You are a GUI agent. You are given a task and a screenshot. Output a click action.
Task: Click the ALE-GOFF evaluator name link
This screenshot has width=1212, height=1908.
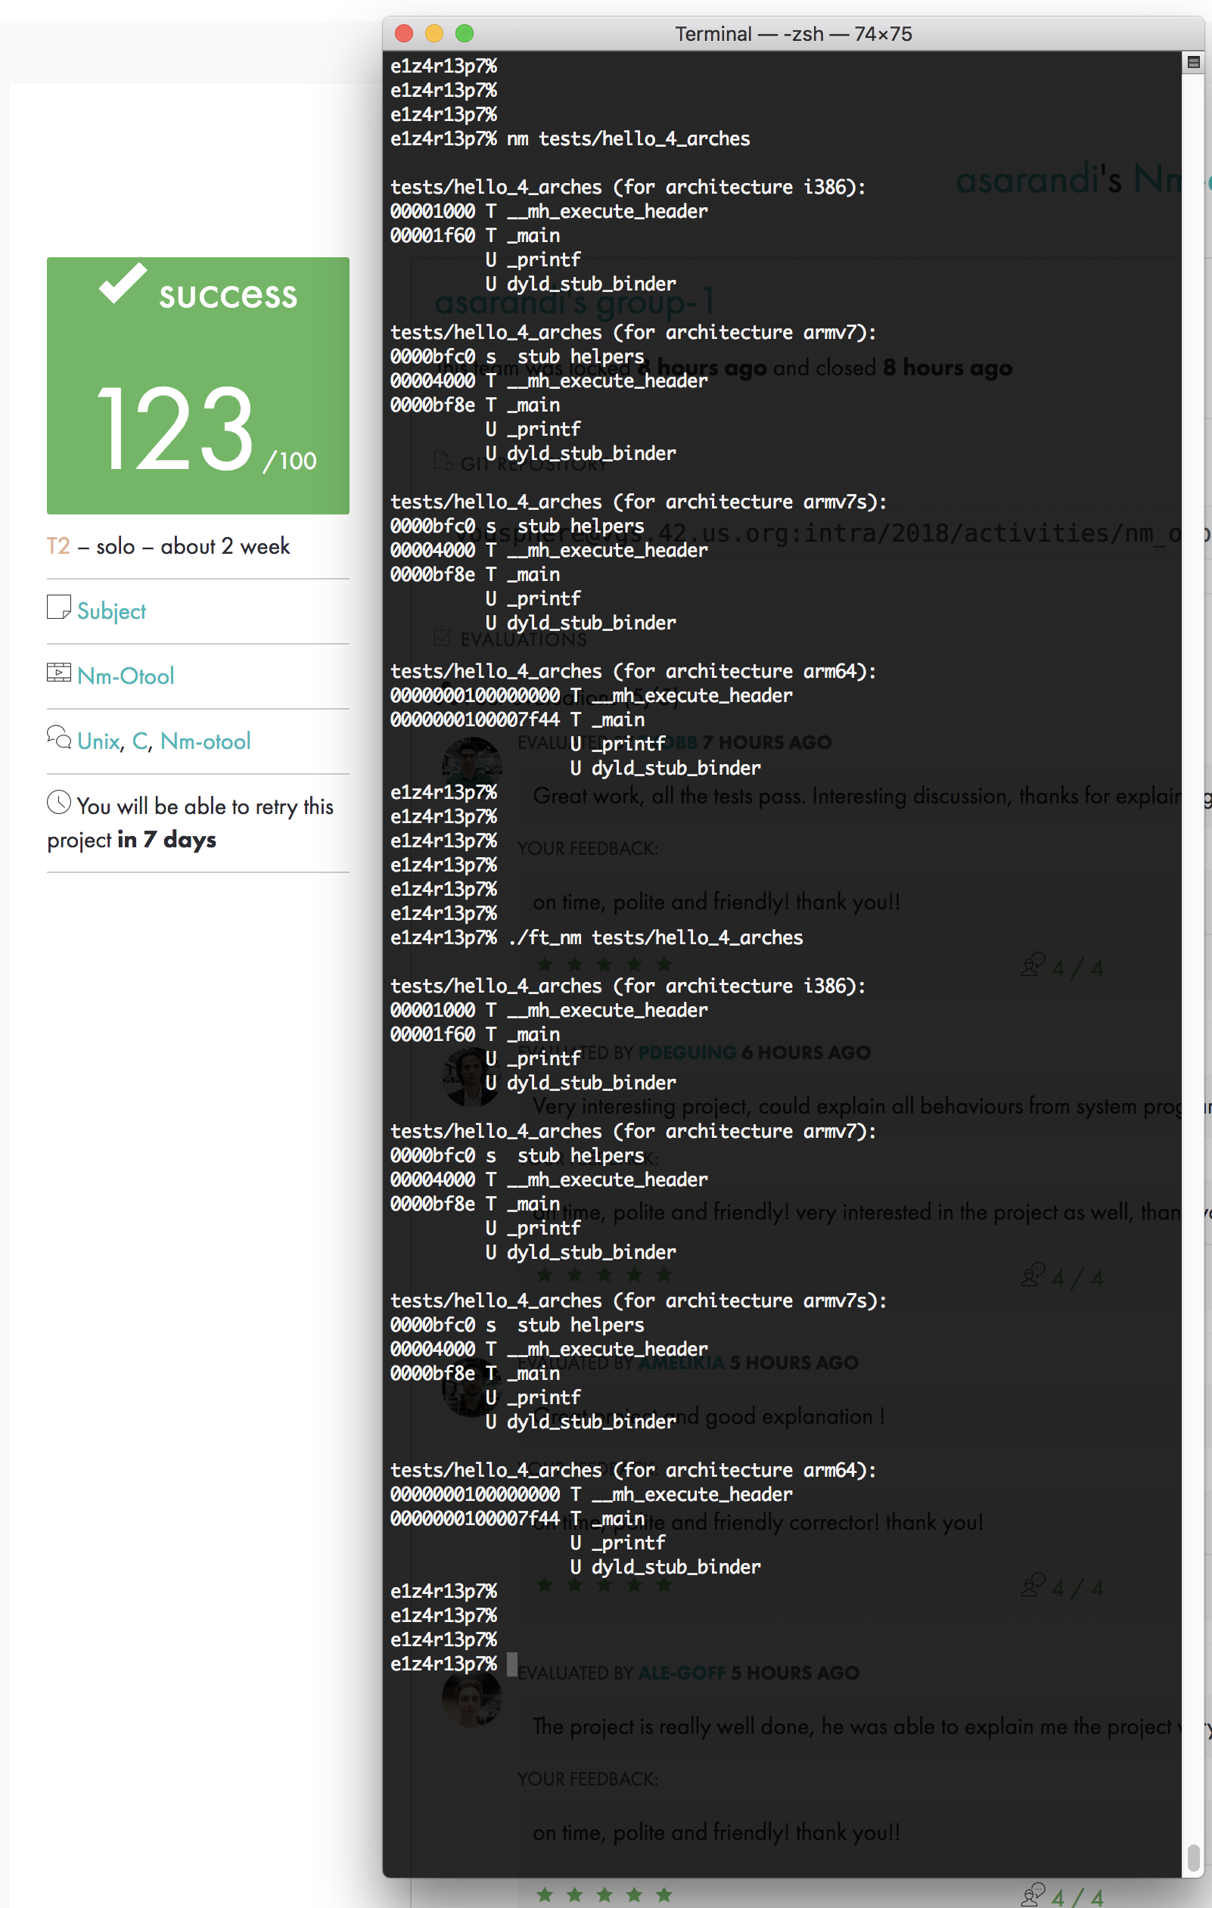coord(682,1673)
